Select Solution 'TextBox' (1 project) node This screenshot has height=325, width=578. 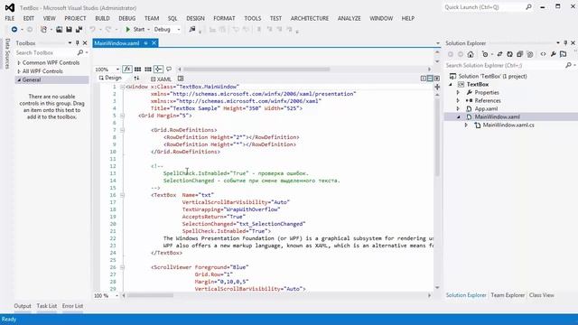(492, 76)
